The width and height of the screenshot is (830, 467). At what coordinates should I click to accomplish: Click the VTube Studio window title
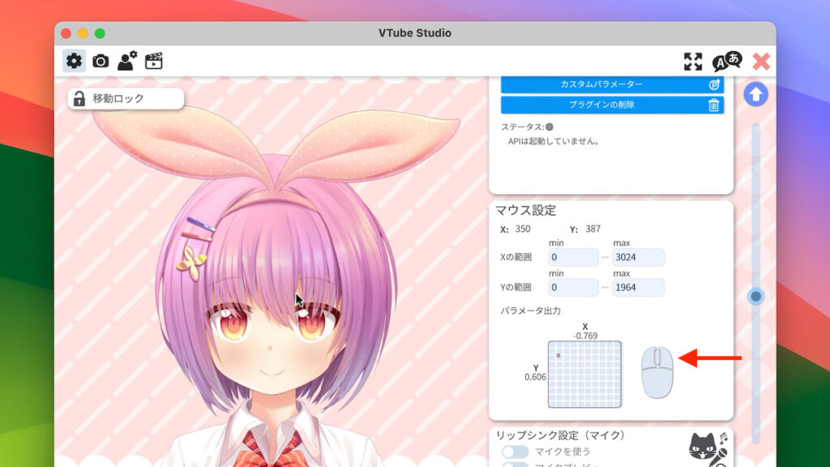pos(415,32)
